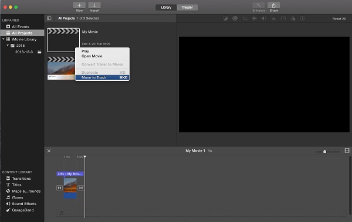
Task: Click the left transition icon before clip
Action: click(59, 187)
